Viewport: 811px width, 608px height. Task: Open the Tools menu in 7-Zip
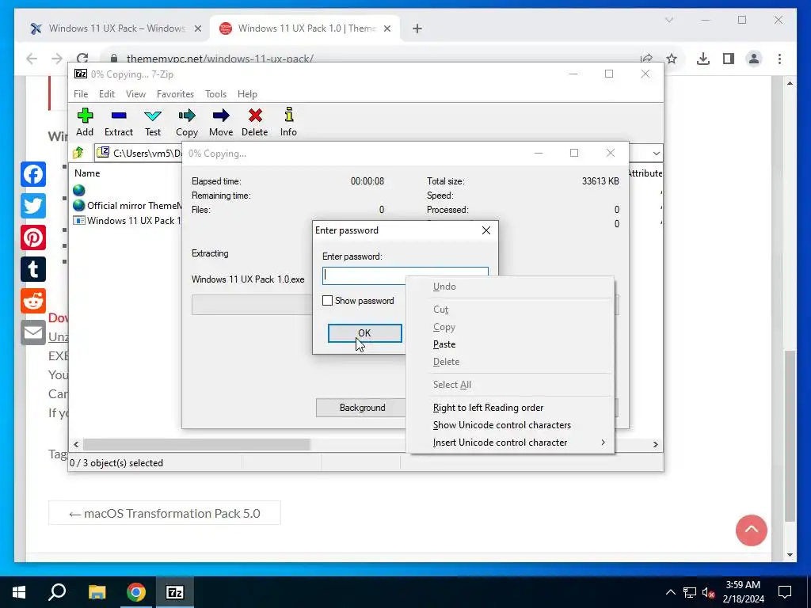[x=215, y=94]
